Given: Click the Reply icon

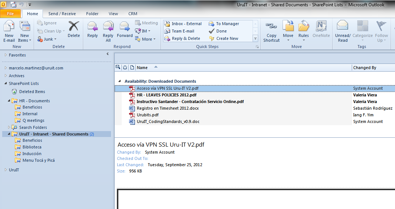Looking at the screenshot, I should (92, 27).
